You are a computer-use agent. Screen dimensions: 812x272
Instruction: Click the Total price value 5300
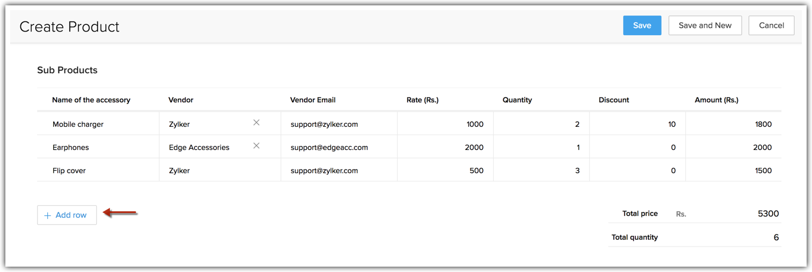coord(767,214)
